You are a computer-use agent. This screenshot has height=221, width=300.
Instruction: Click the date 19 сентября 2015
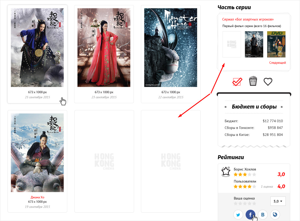pyautogui.click(x=38, y=207)
